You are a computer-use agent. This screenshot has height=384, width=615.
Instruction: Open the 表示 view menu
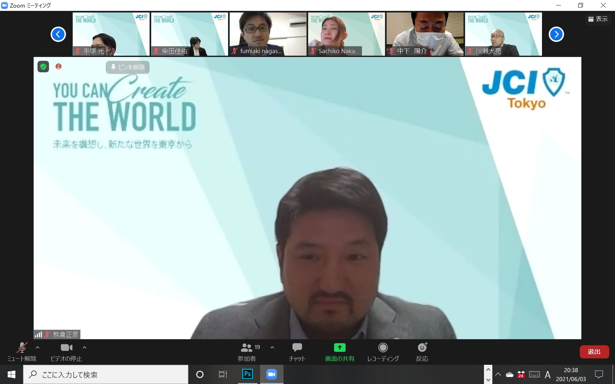pyautogui.click(x=598, y=19)
